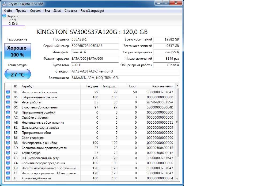Open the Правка menu
The height and width of the screenshot is (186, 257).
click(x=21, y=11)
